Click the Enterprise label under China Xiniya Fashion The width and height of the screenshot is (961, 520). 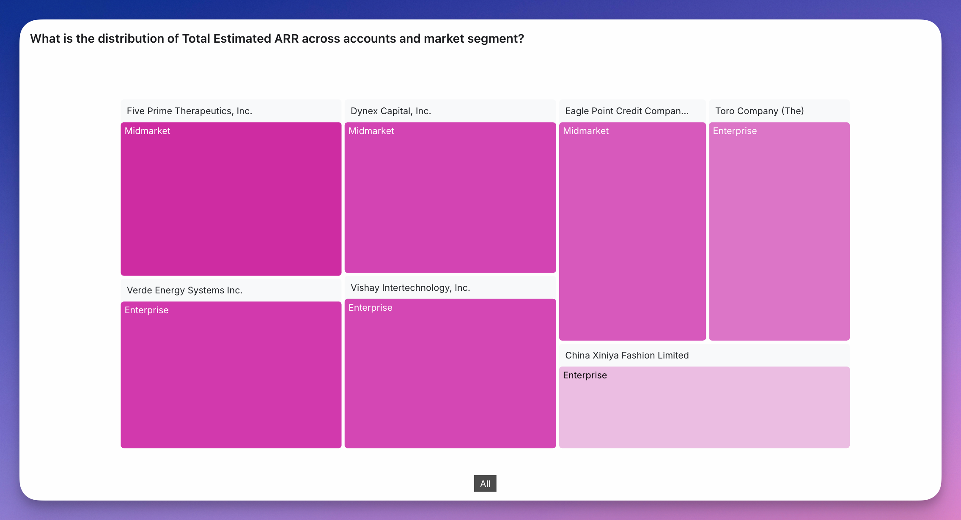pyautogui.click(x=585, y=375)
